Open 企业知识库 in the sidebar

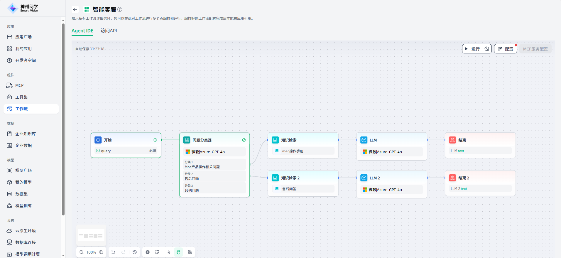point(26,134)
